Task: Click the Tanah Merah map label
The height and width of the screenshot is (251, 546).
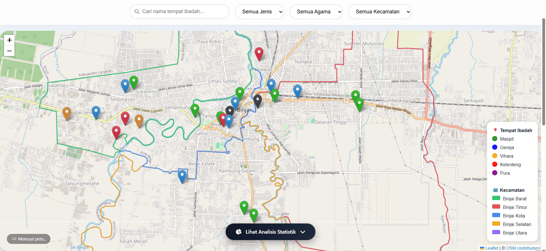Action: coord(133,242)
